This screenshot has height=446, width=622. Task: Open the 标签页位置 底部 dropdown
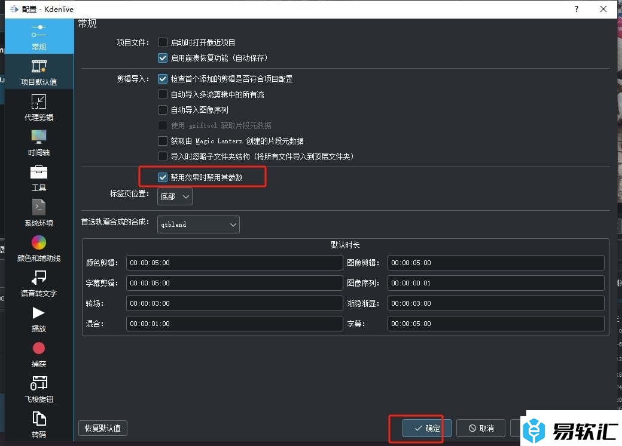click(x=175, y=196)
